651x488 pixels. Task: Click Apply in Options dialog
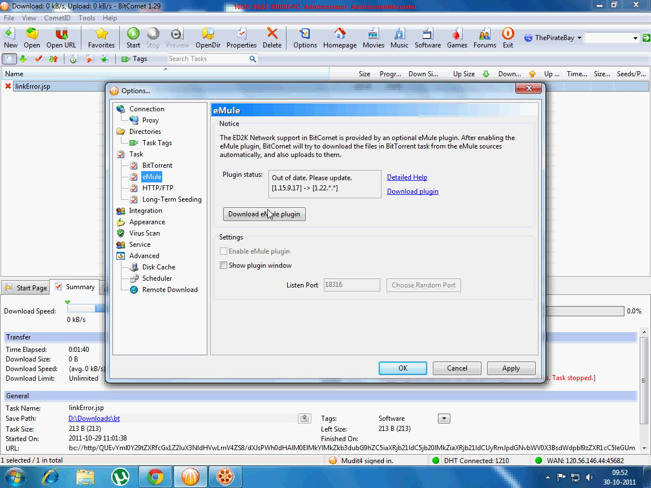[x=511, y=368]
